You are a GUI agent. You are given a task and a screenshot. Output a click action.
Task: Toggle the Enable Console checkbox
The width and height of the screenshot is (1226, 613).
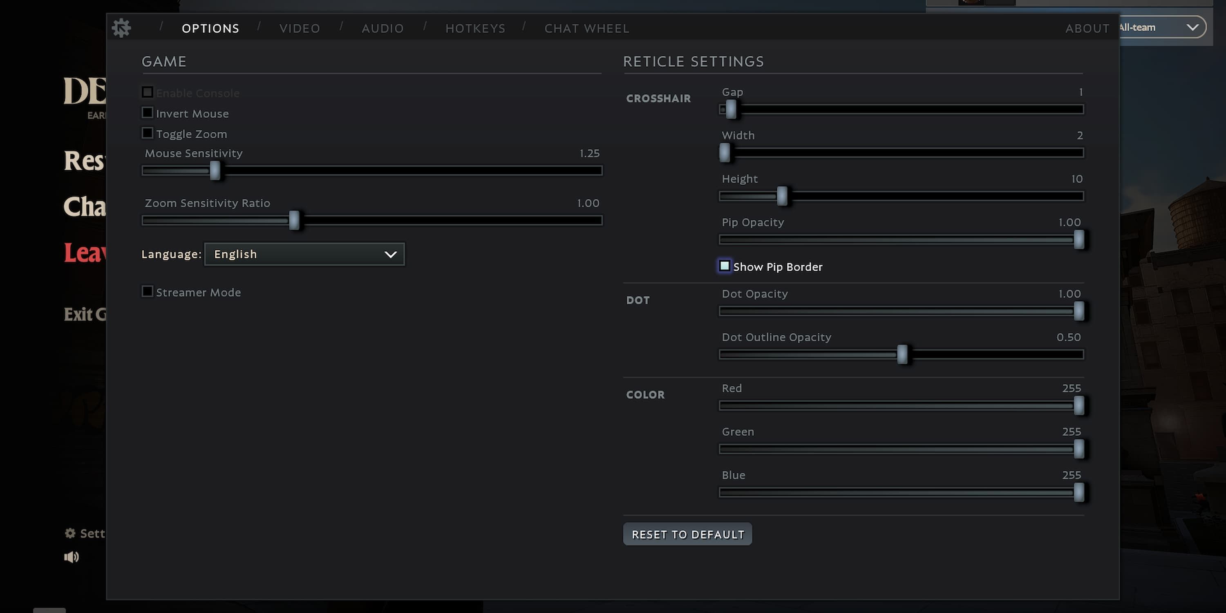click(148, 92)
